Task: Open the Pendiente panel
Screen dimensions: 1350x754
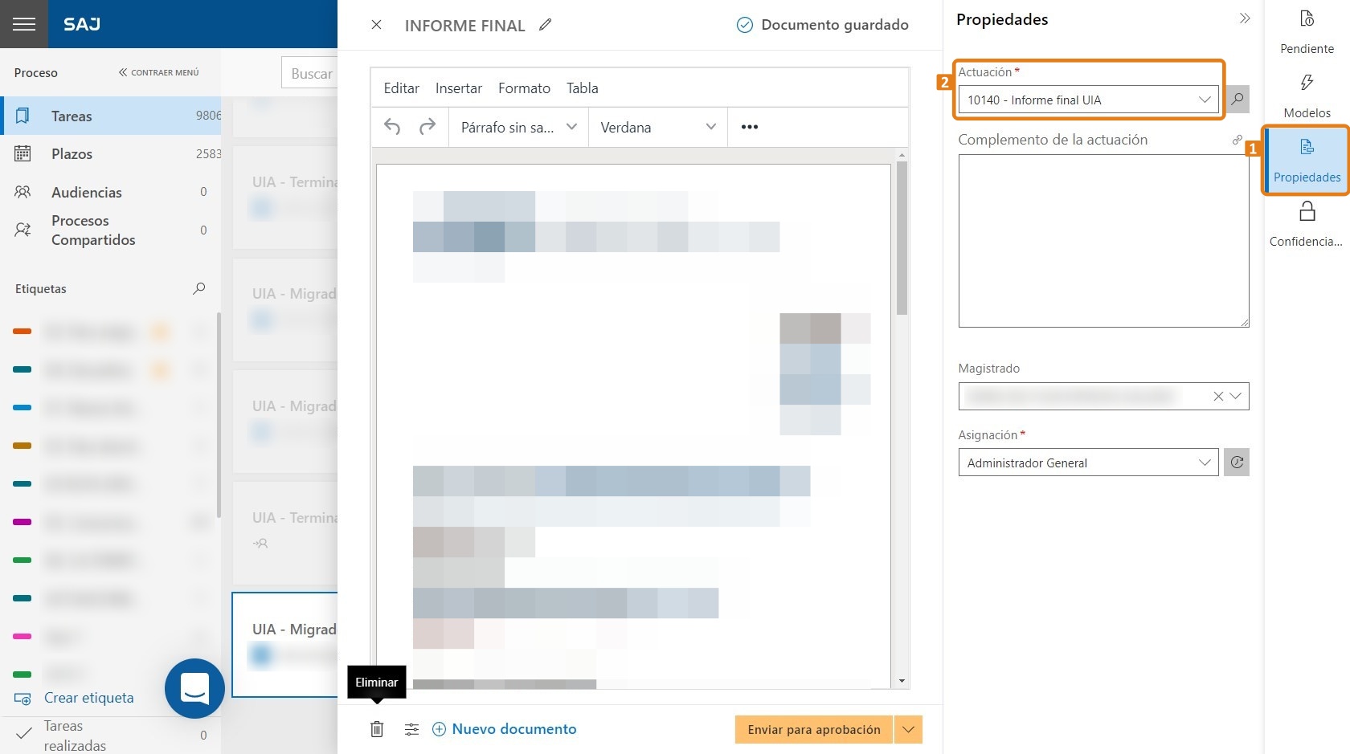Action: [1307, 32]
